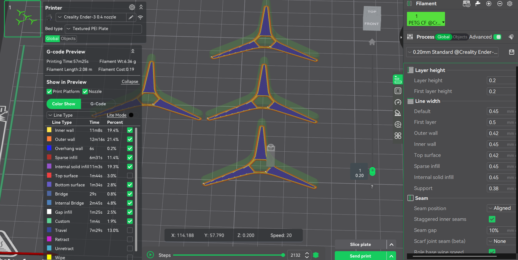This screenshot has width=518, height=260.
Task: Reset view using home icon
Action: (372, 42)
